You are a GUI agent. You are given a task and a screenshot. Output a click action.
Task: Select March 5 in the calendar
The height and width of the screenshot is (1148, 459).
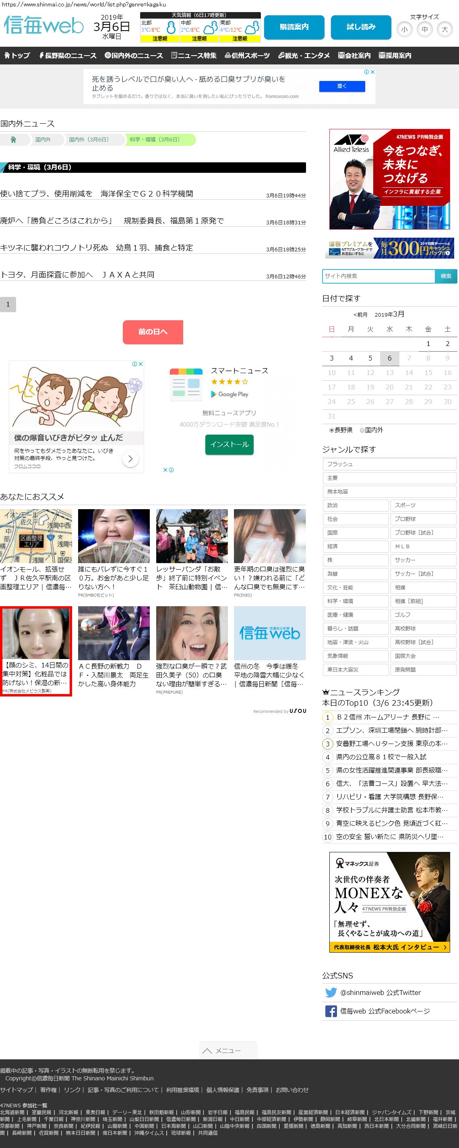click(x=370, y=358)
